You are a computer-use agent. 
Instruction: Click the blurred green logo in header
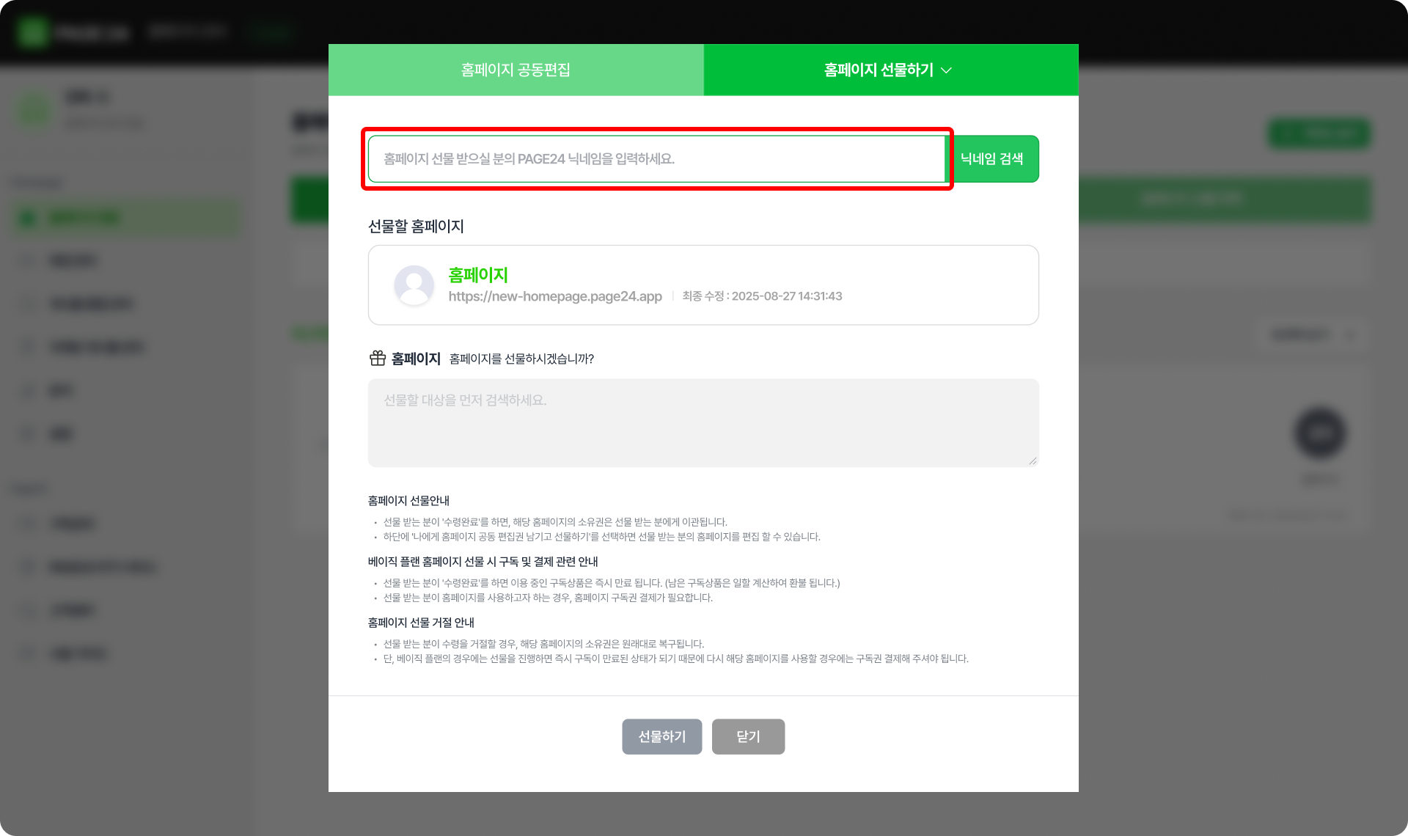tap(32, 32)
